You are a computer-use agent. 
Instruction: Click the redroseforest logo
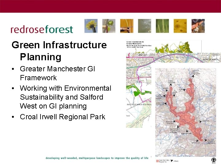[x=42, y=29]
